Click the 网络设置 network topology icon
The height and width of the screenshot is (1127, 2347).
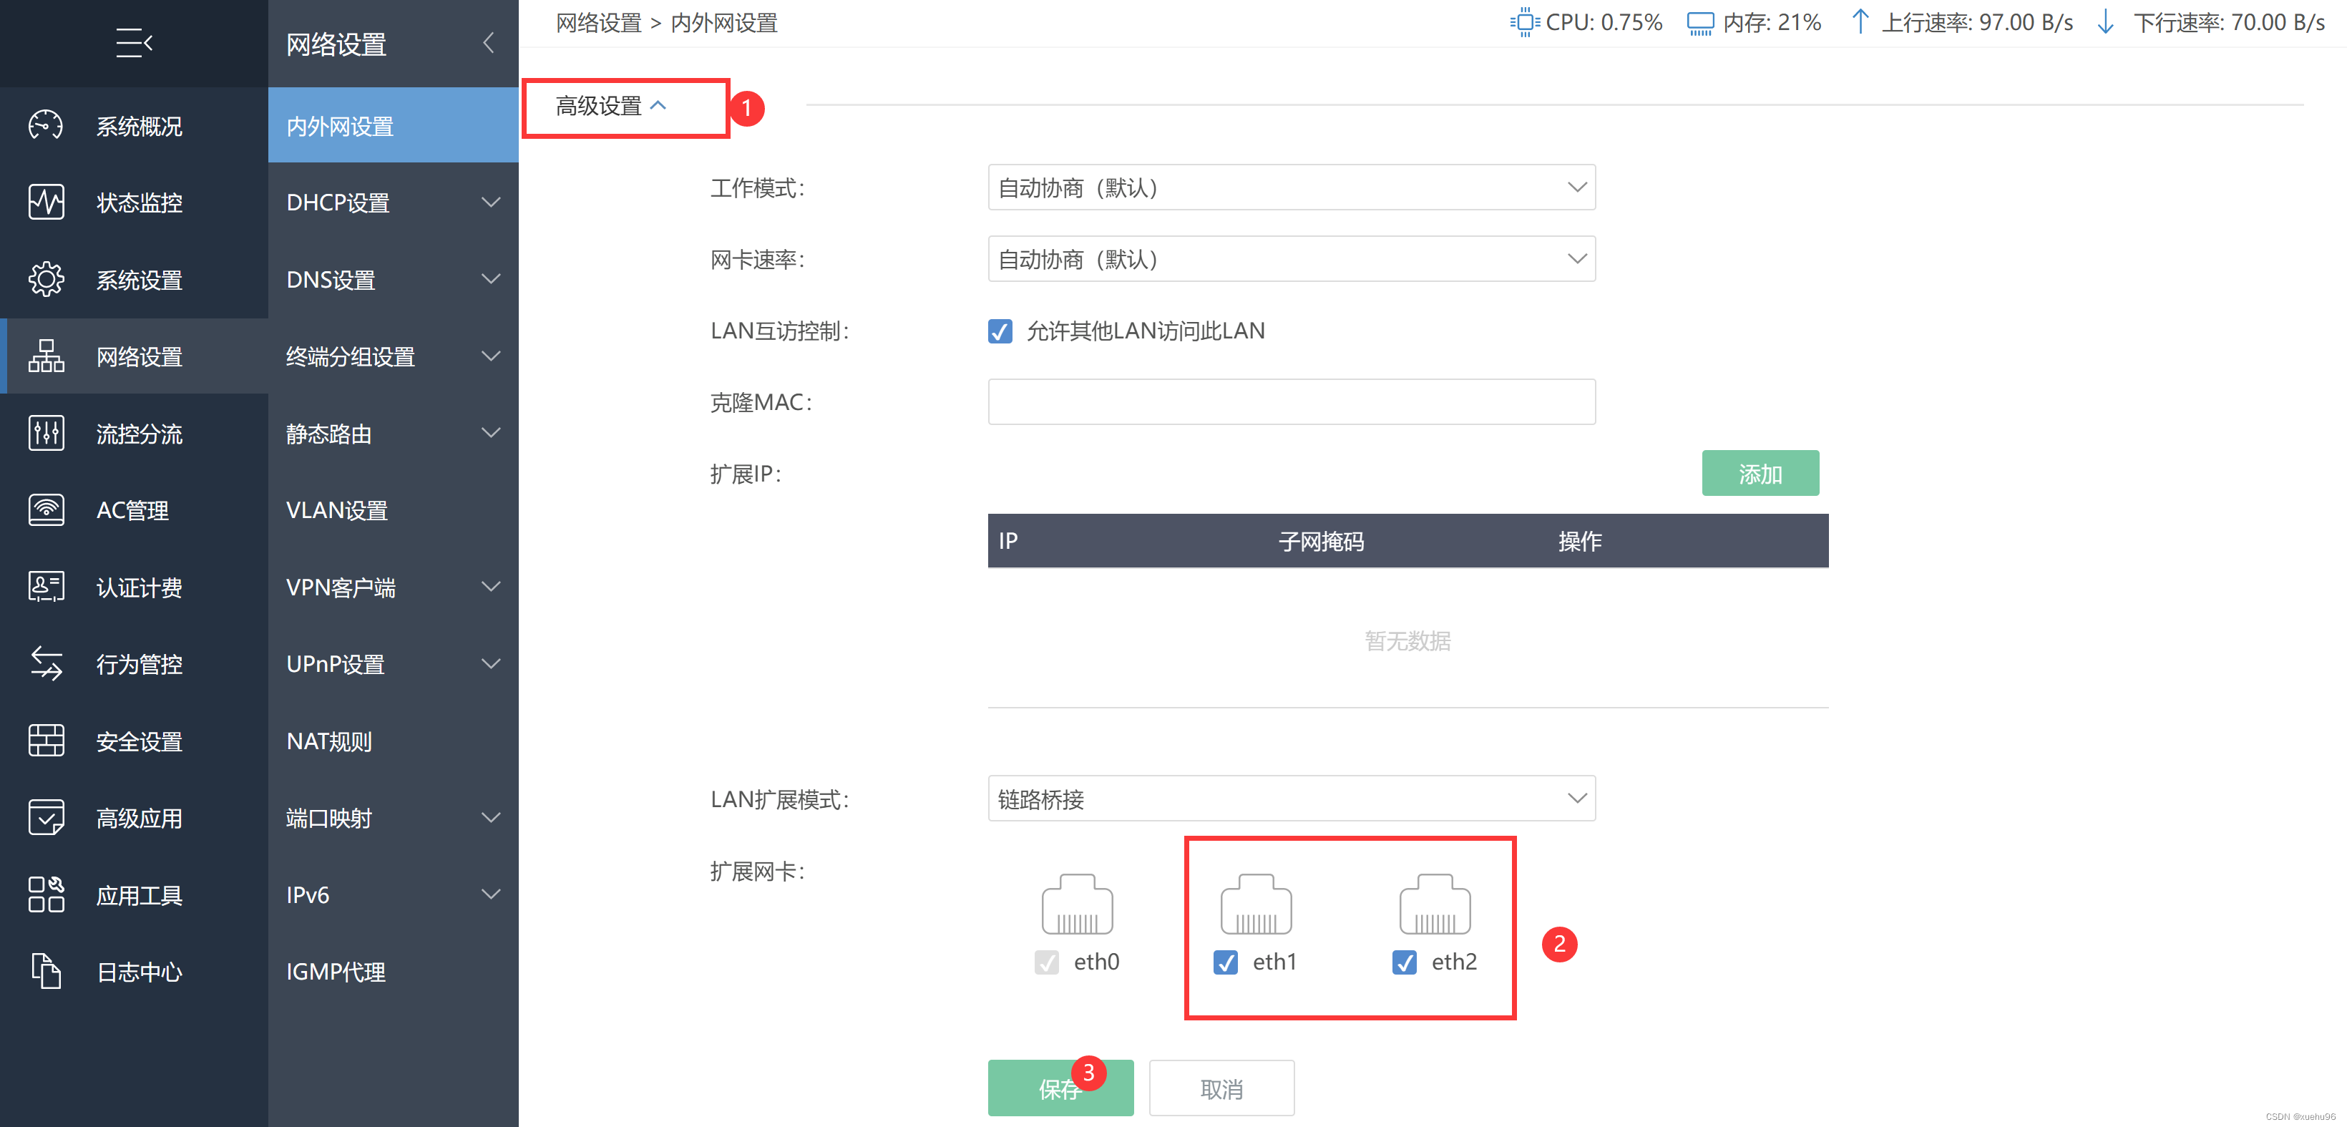[x=46, y=356]
